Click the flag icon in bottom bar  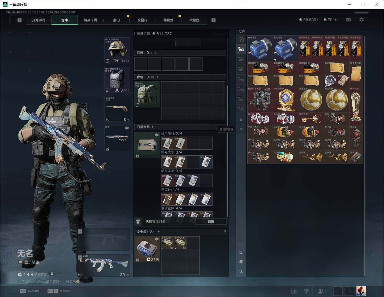306,291
